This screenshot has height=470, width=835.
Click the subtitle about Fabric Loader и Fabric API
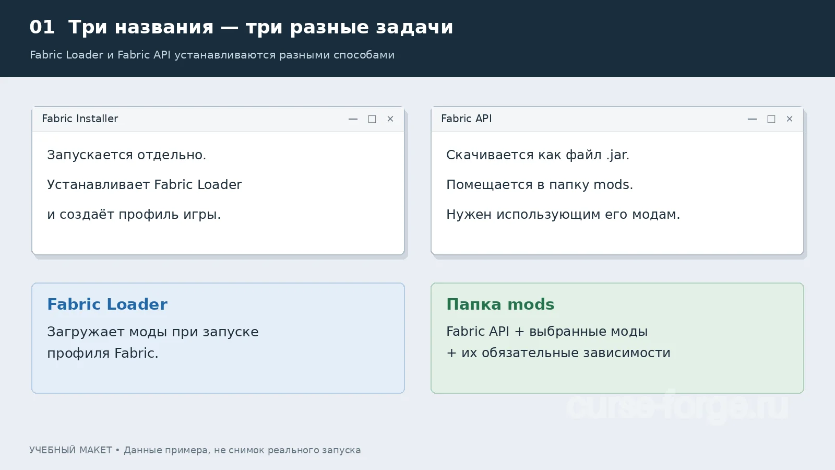click(212, 55)
